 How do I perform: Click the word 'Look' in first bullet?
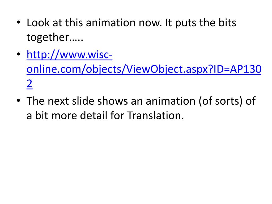pyautogui.click(x=38, y=23)
